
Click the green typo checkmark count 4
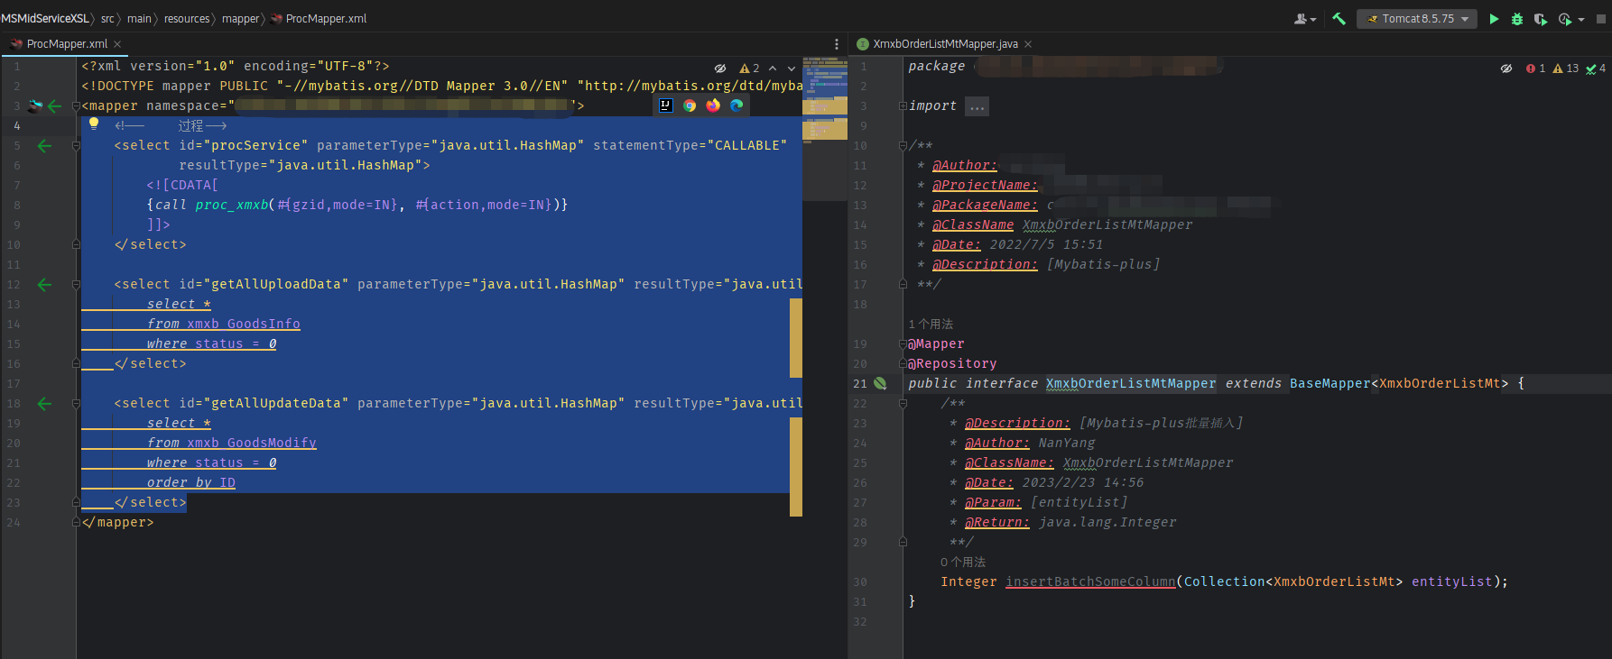[1596, 69]
